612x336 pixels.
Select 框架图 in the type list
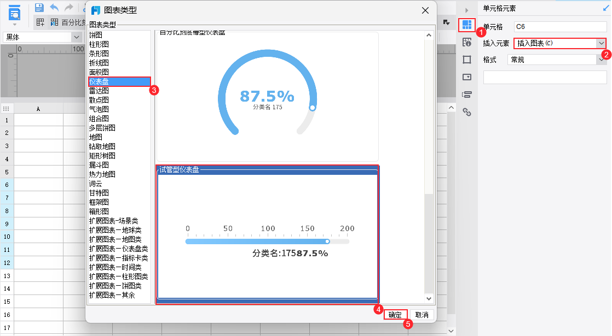99,203
